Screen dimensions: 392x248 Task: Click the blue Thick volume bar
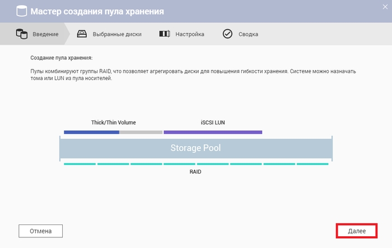[91, 132]
